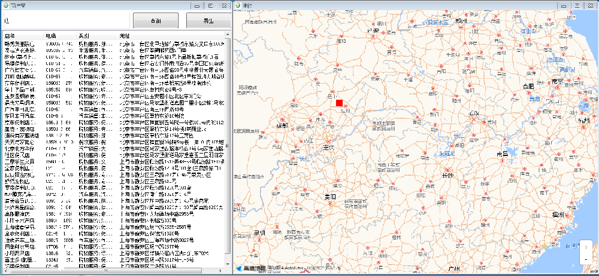Click the 导出 (Export) button

click(208, 21)
